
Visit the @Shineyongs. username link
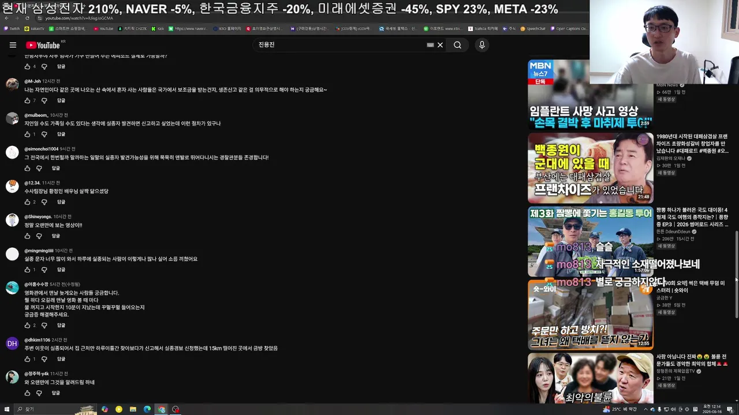coord(38,217)
